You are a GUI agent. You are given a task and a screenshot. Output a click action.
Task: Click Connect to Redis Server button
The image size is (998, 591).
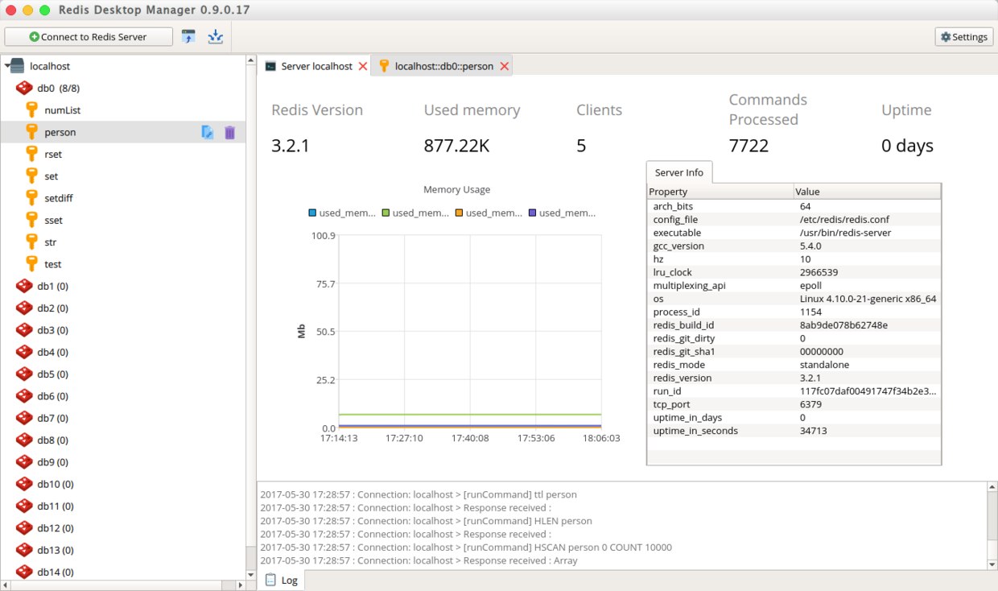[x=89, y=36]
